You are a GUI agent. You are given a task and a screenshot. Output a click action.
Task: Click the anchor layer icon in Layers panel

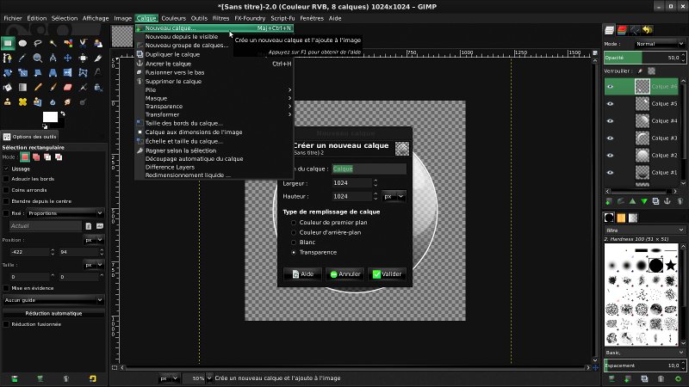[x=667, y=201]
